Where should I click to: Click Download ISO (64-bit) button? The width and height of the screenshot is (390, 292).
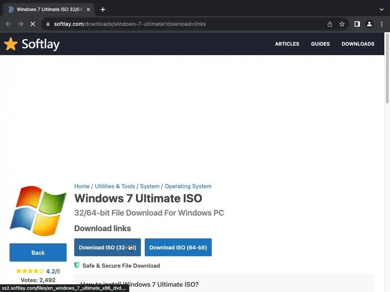click(x=178, y=247)
